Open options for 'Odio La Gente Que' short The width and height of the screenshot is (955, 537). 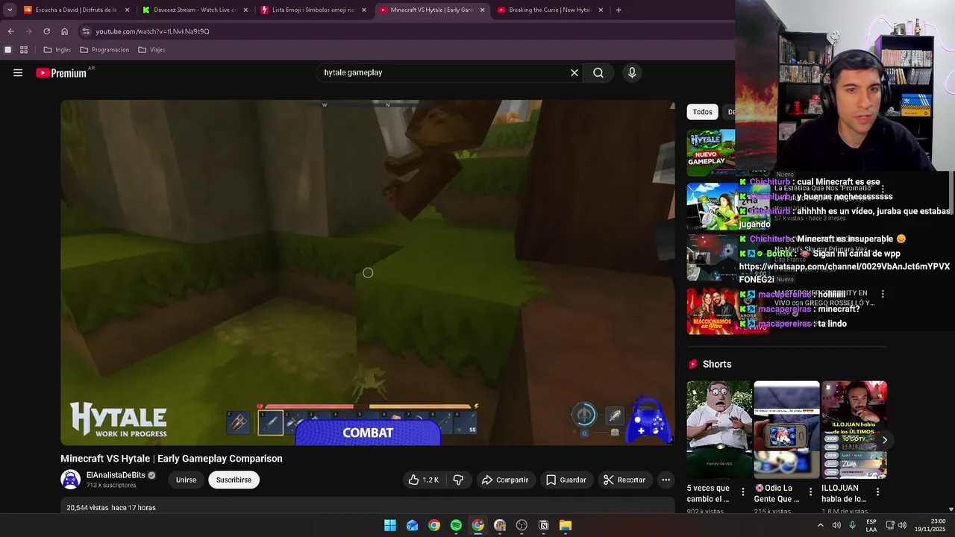pos(810,492)
